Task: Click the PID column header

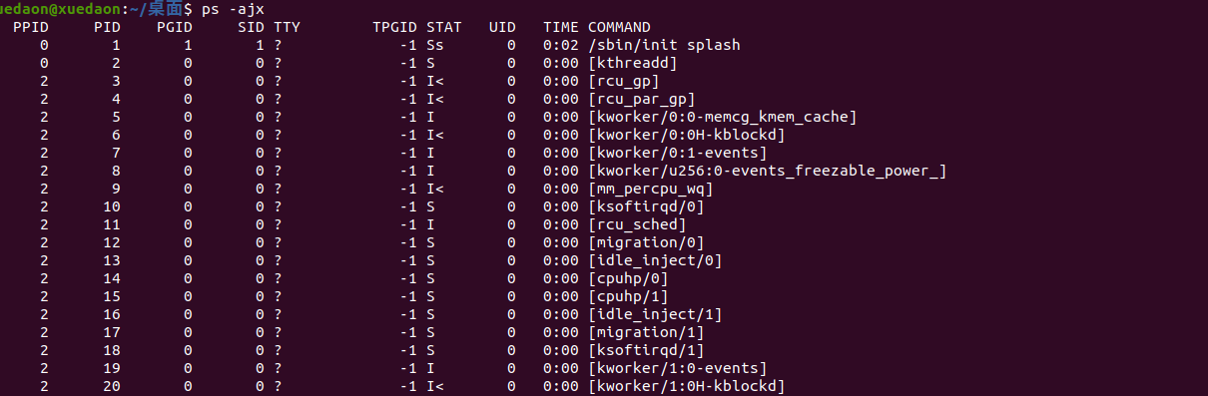Action: click(x=107, y=27)
